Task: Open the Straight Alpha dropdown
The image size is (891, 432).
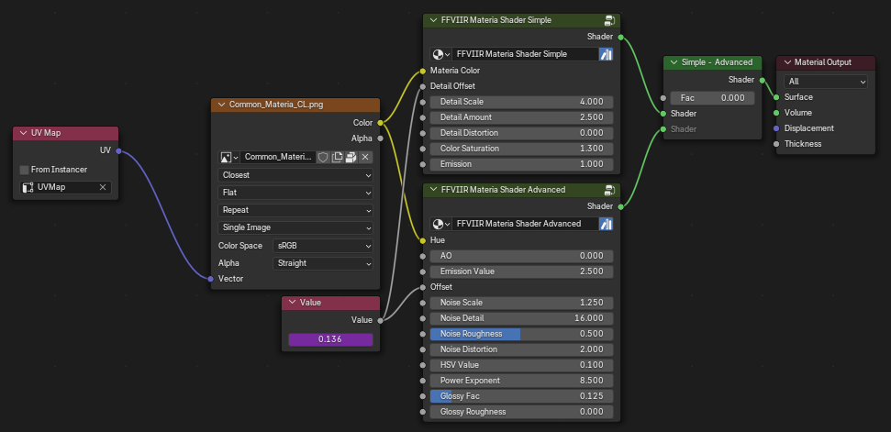Action: (x=323, y=263)
